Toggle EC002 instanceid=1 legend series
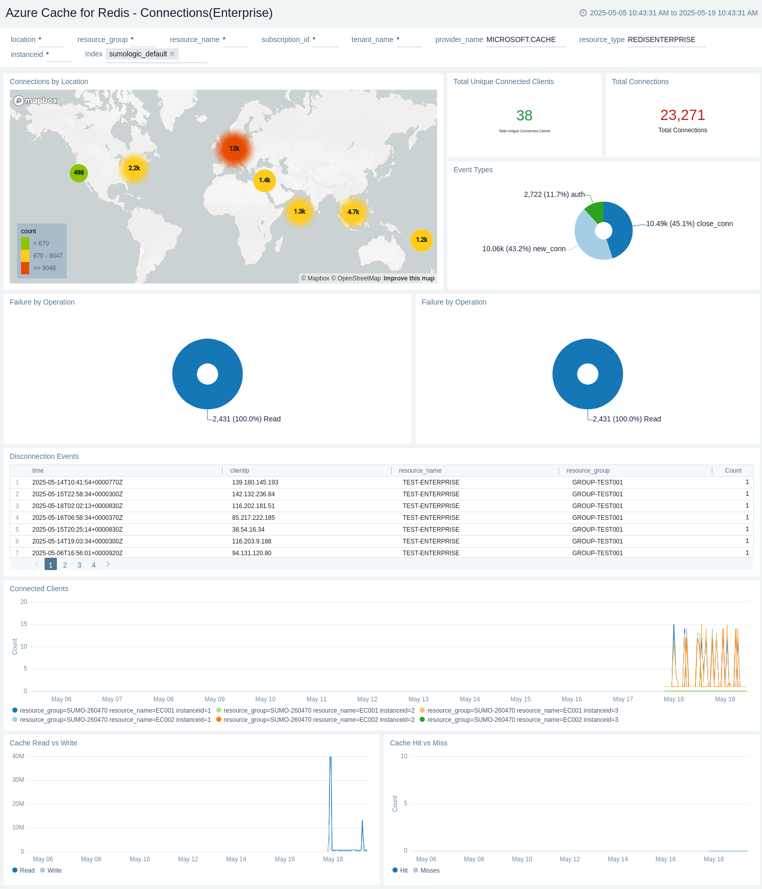This screenshot has height=889, width=762. click(112, 720)
